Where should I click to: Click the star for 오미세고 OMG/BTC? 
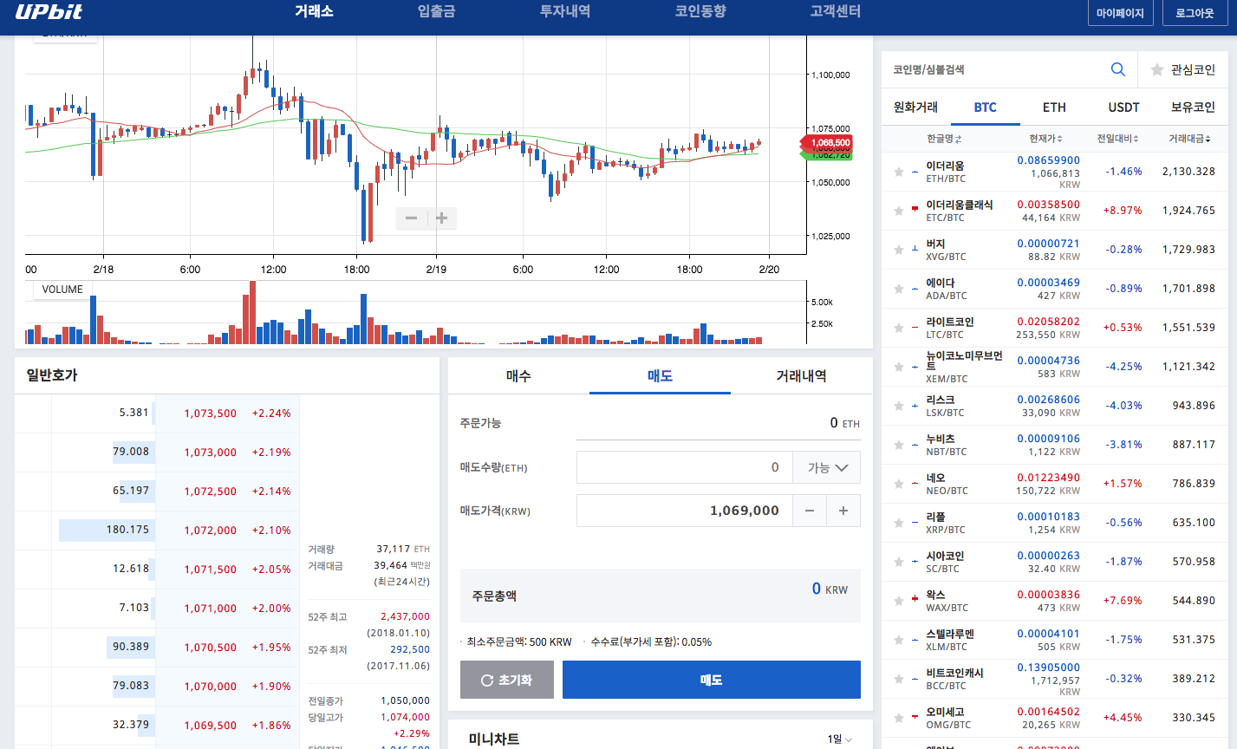pyautogui.click(x=899, y=718)
